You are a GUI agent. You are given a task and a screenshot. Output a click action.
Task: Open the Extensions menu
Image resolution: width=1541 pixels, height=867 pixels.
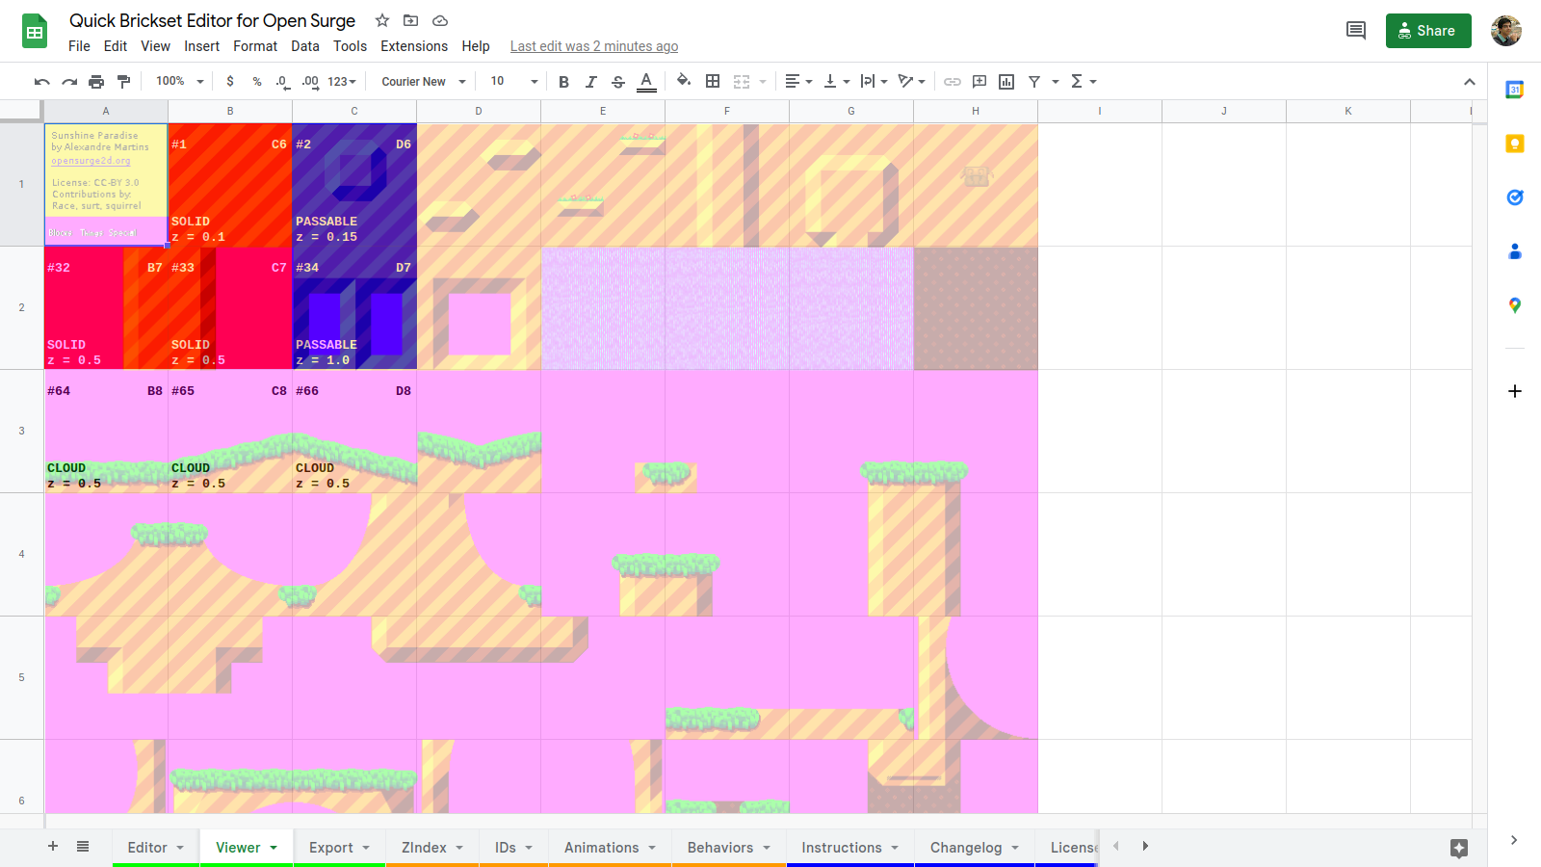pyautogui.click(x=414, y=46)
